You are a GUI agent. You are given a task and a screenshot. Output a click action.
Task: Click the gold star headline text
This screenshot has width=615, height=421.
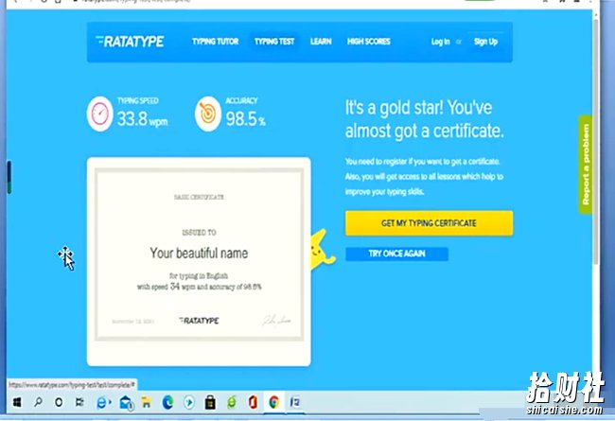pos(425,119)
